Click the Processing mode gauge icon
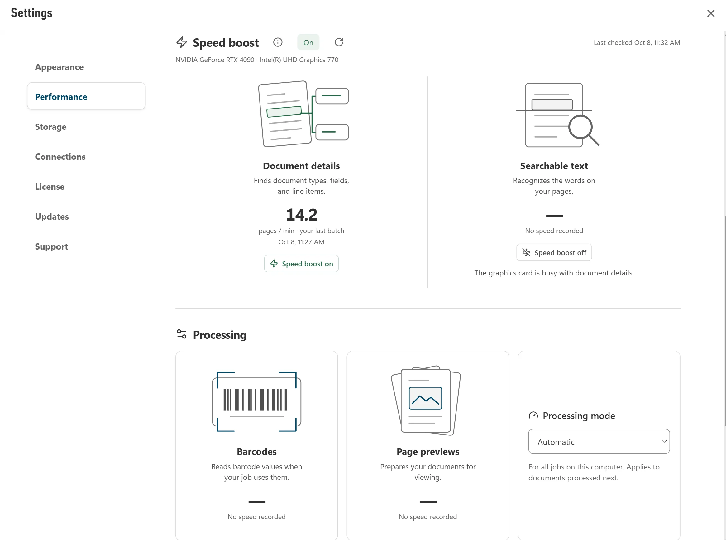The width and height of the screenshot is (726, 540). pos(533,416)
